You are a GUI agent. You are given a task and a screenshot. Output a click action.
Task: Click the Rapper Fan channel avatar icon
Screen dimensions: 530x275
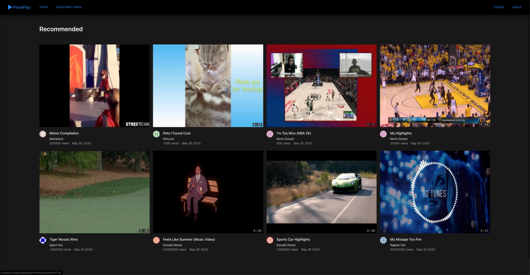(x=383, y=240)
